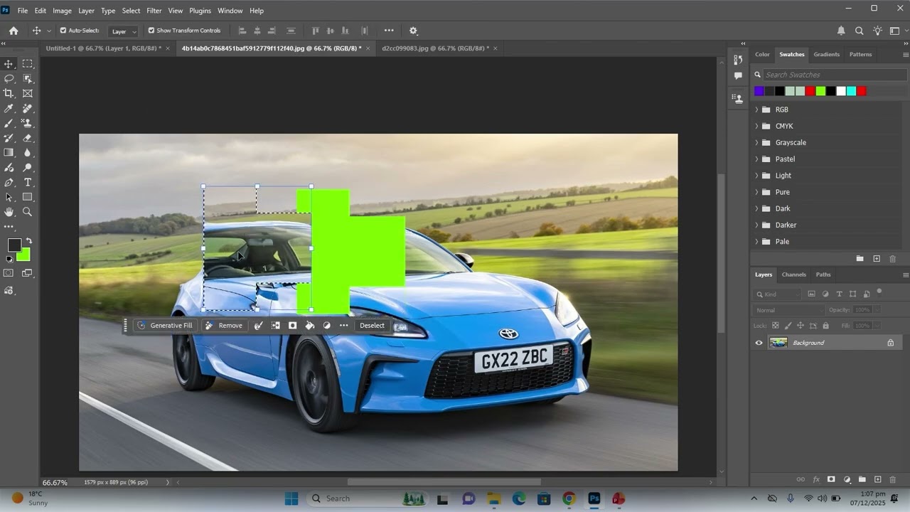Toggle Quick Mask mode
The width and height of the screenshot is (910, 512).
[9, 273]
